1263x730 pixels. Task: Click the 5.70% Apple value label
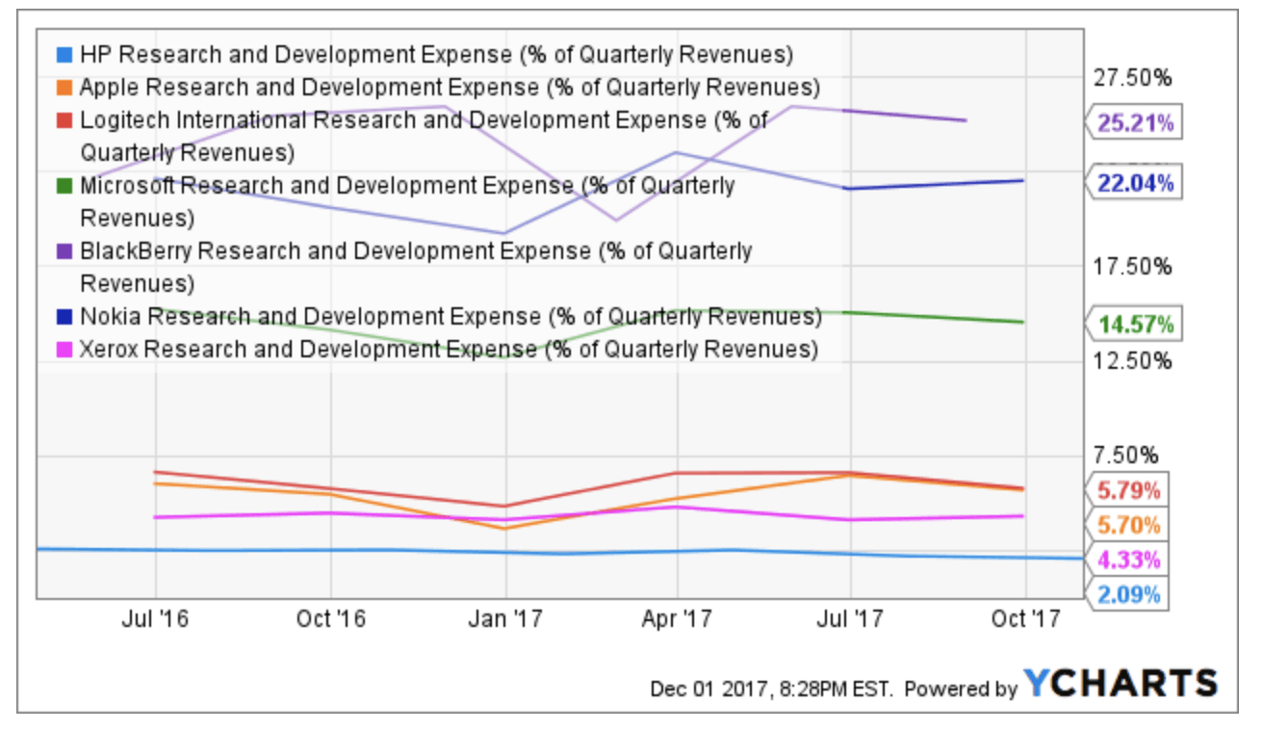click(1128, 526)
